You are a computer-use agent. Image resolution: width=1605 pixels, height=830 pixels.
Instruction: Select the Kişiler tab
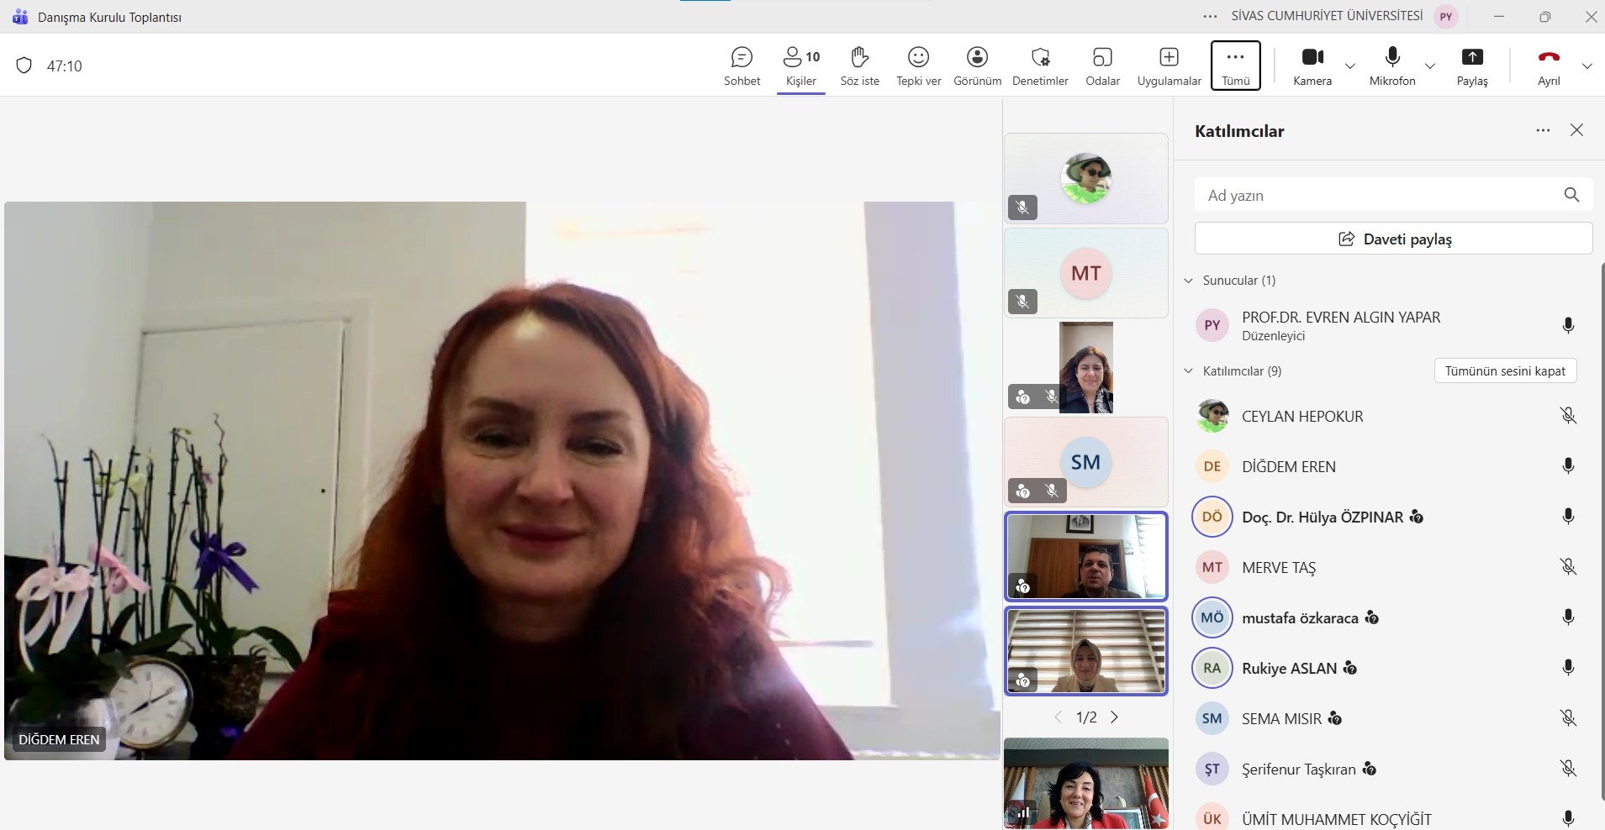coord(800,66)
